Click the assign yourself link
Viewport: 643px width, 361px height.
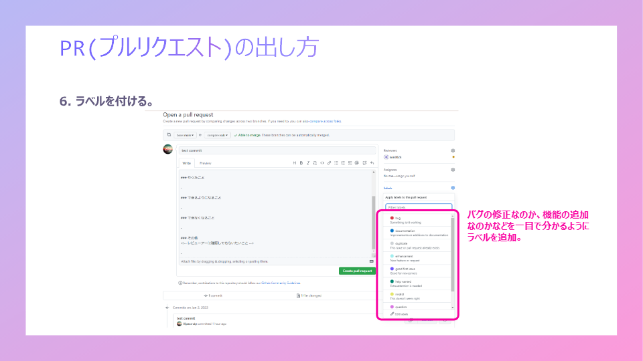405,176
